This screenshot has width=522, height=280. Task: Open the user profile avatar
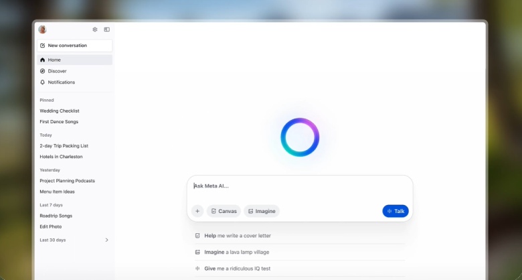click(42, 29)
